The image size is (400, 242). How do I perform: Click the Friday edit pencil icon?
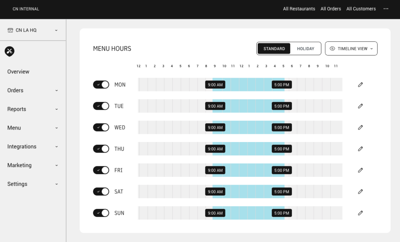click(x=360, y=170)
